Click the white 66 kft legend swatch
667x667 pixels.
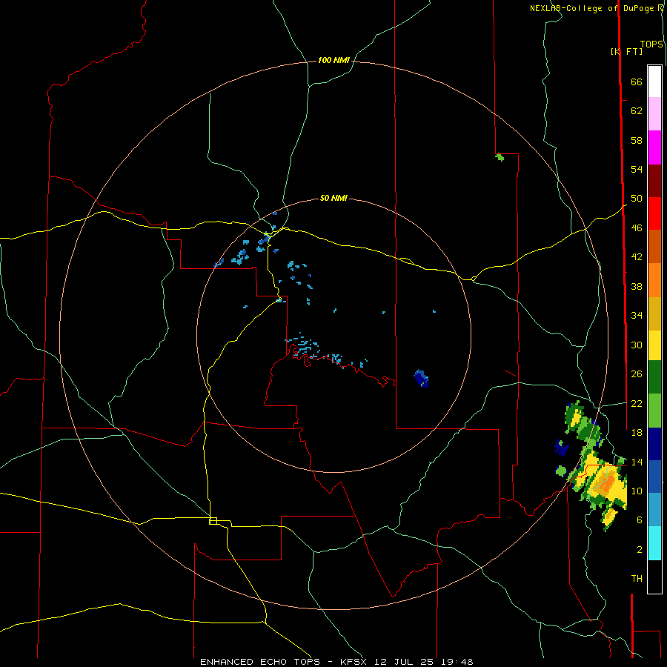click(x=654, y=82)
